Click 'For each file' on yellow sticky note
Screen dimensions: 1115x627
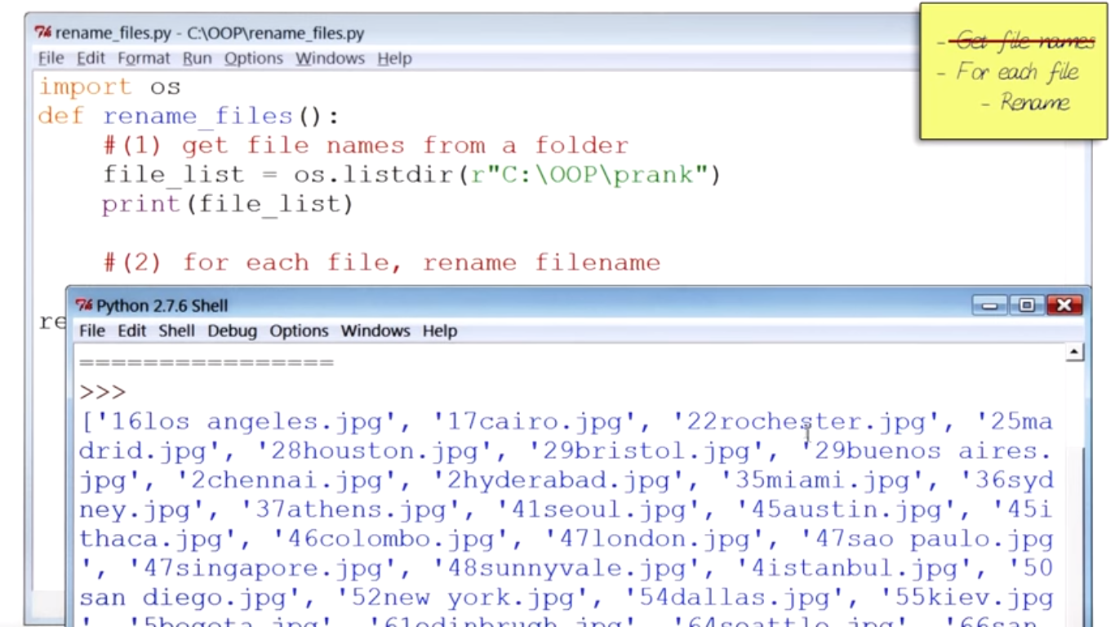click(1018, 72)
